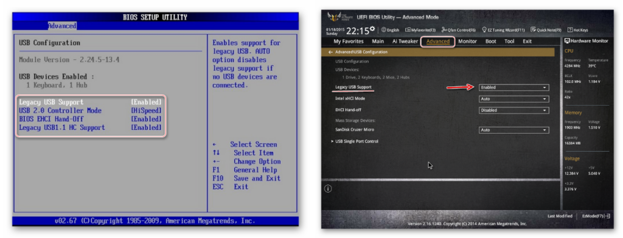Select the Intel xHCI Mode label
Image resolution: width=623 pixels, height=238 pixels.
[x=350, y=99]
